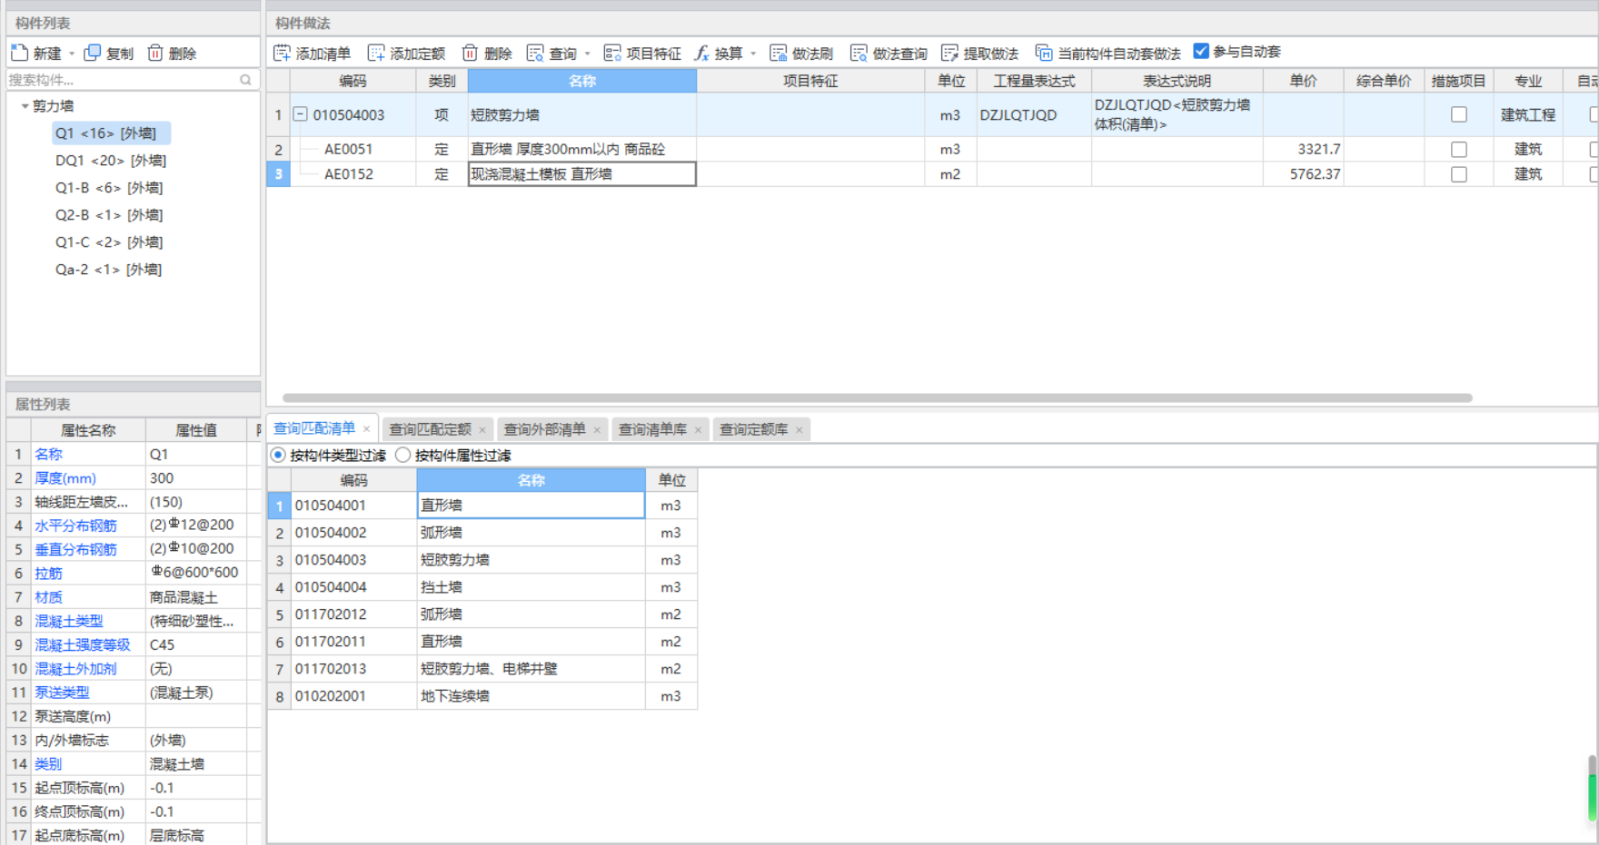Select component Q2-B <1> [外墙]
The width and height of the screenshot is (1599, 845).
tap(109, 215)
